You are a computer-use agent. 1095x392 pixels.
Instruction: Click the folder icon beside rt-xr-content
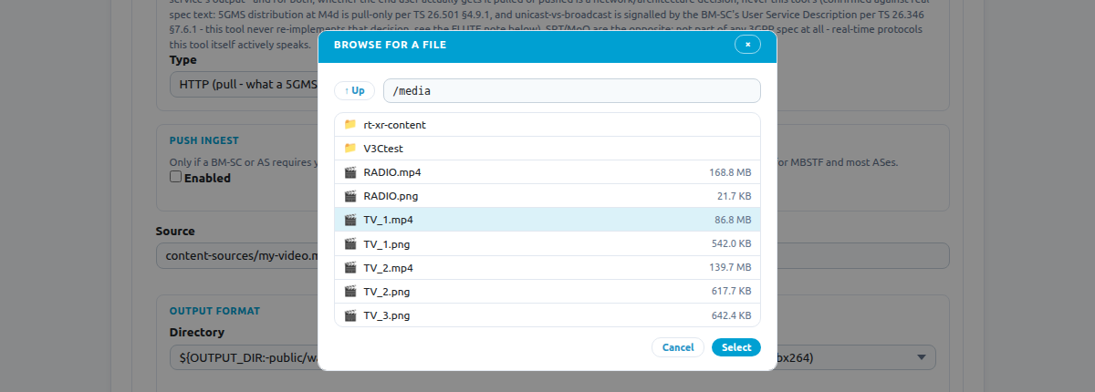point(349,125)
